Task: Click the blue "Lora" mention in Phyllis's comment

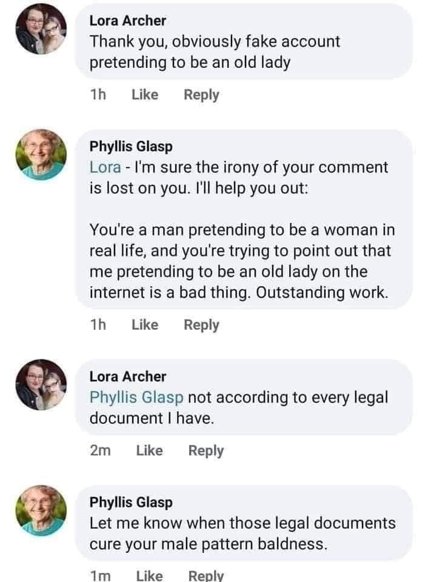Action: [104, 167]
